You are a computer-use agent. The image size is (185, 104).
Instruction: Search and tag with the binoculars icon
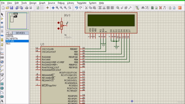tap(143, 8)
